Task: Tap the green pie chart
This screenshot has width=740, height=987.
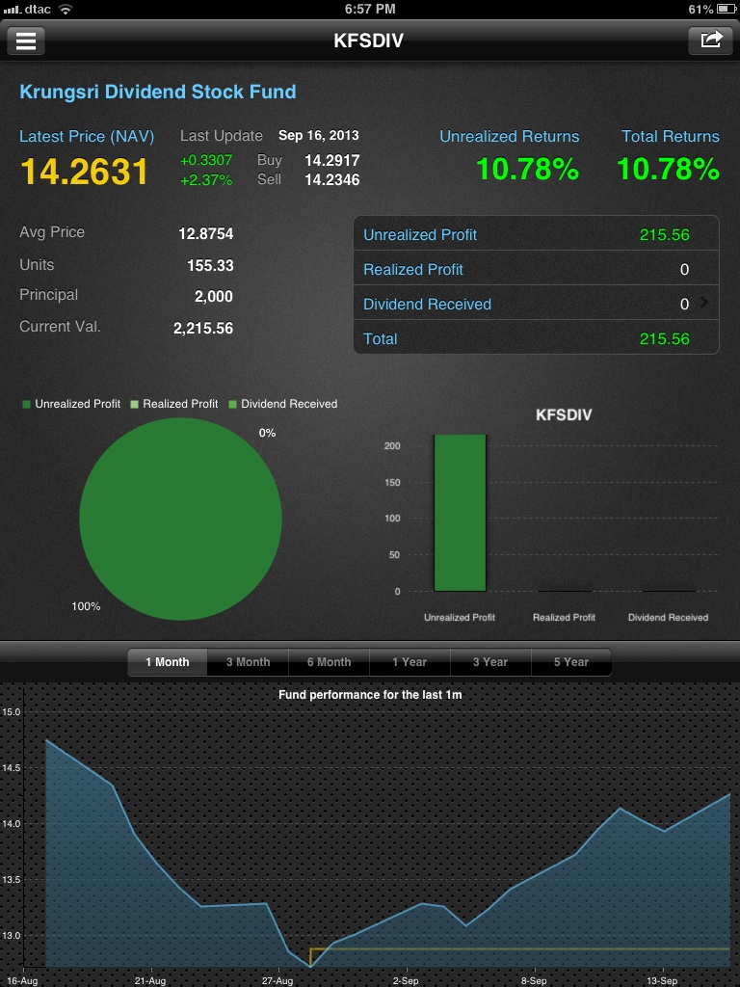Action: click(x=180, y=520)
